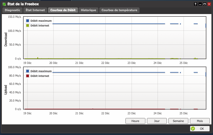Confirm with the OK button

click(x=200, y=128)
